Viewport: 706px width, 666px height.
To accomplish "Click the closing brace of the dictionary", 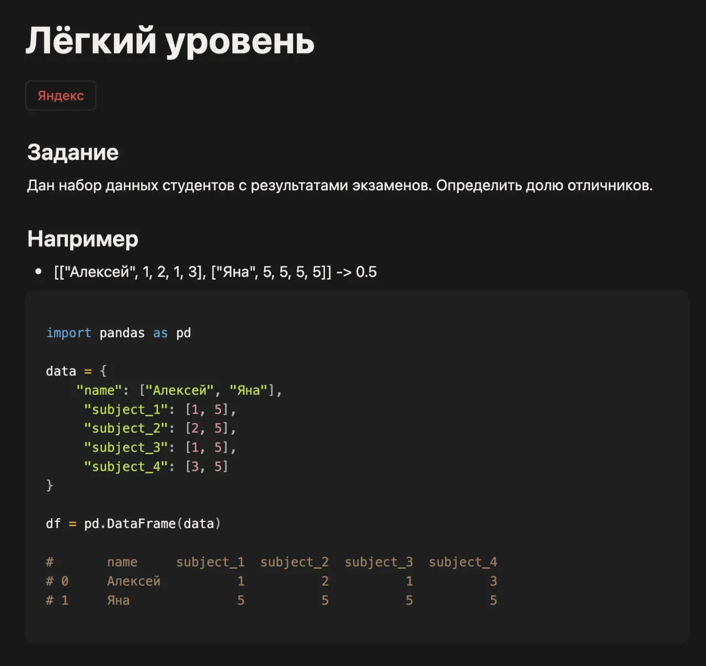I will (49, 485).
